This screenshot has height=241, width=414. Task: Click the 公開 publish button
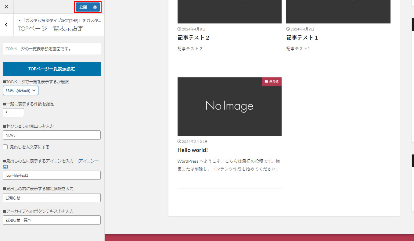(83, 7)
